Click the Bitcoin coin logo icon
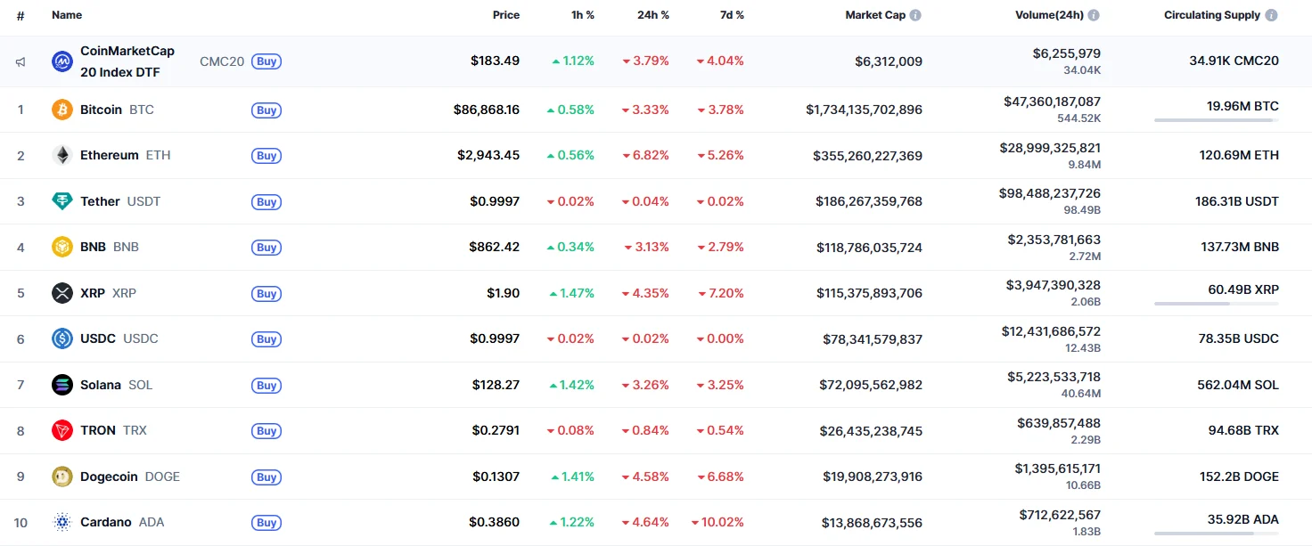 tap(61, 110)
